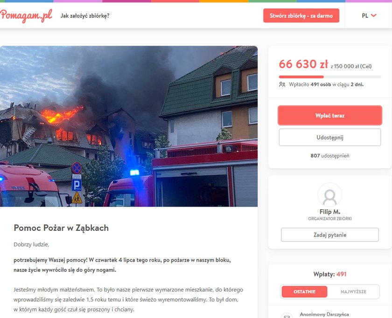Click the Pomagam.pl logo
This screenshot has height=318, width=392.
tap(26, 16)
